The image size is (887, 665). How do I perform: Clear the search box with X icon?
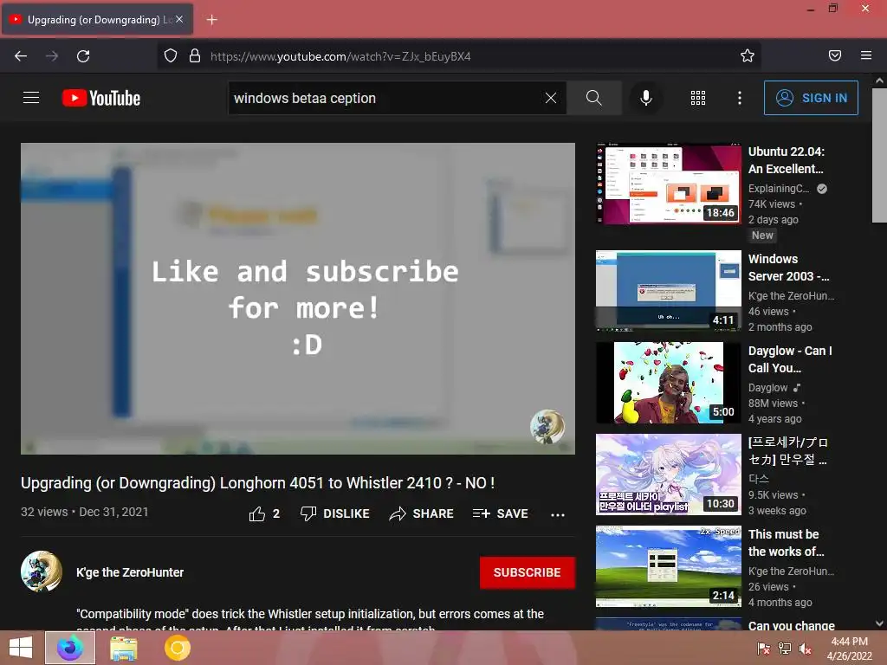pos(550,98)
